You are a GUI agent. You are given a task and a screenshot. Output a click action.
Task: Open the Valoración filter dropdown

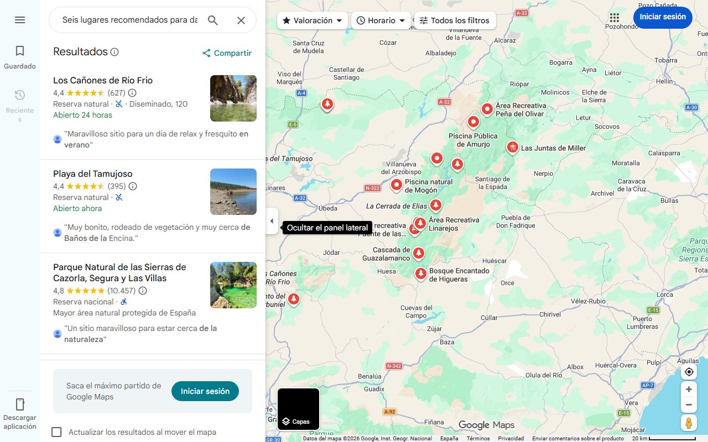click(x=311, y=20)
